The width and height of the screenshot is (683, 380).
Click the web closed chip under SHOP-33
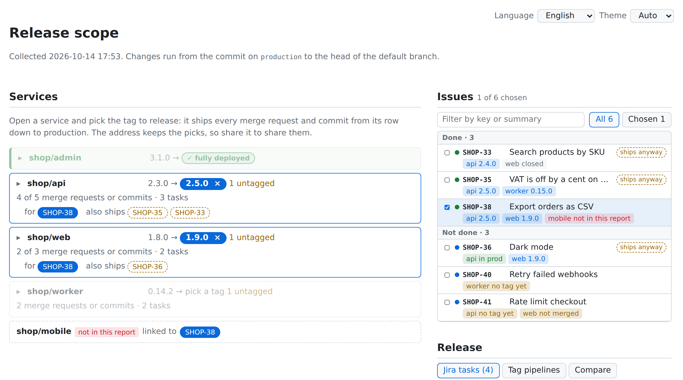(524, 164)
